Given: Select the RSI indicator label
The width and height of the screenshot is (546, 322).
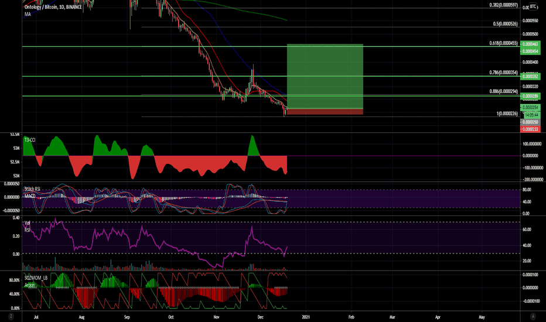Looking at the screenshot, I should tap(27, 230).
